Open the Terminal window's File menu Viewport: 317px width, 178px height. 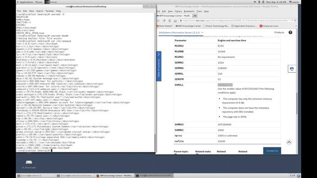point(19,11)
